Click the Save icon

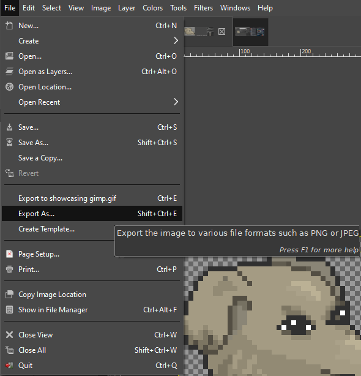tap(9, 127)
